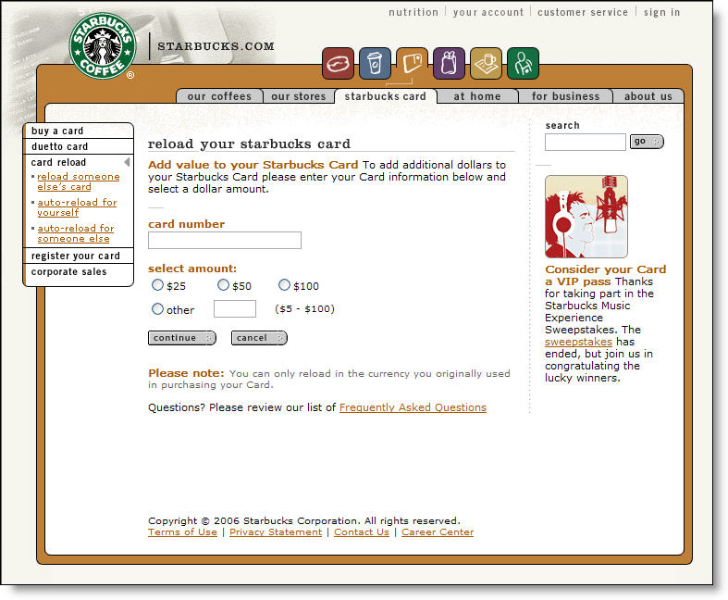Screen dimensions: 728x600
Task: Click the music experience illustration thumbnail
Action: 586,217
